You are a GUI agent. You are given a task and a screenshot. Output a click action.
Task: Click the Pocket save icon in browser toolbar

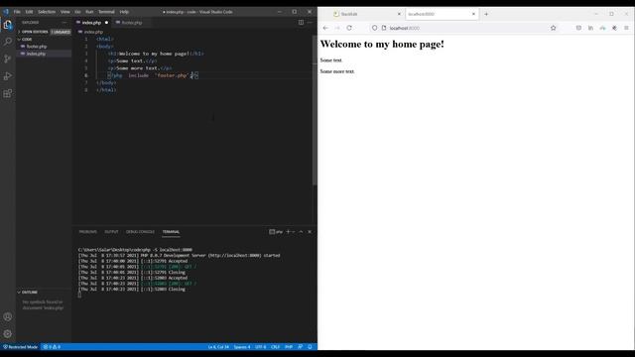(x=578, y=28)
